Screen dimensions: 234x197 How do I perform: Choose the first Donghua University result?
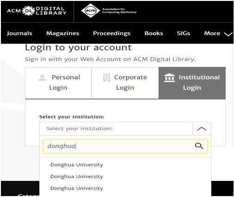[77, 165]
